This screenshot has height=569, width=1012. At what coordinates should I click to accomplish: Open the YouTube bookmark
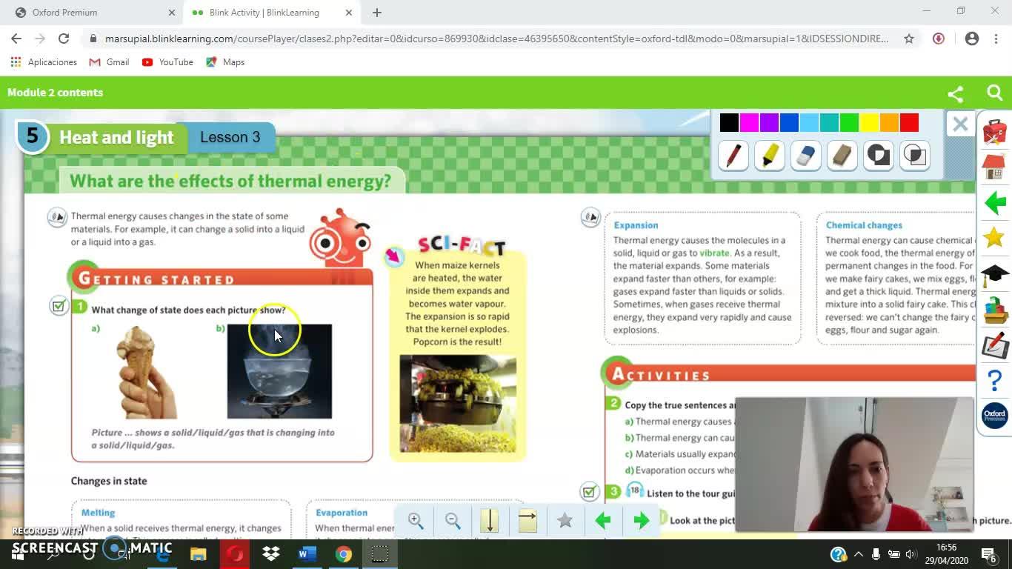167,62
